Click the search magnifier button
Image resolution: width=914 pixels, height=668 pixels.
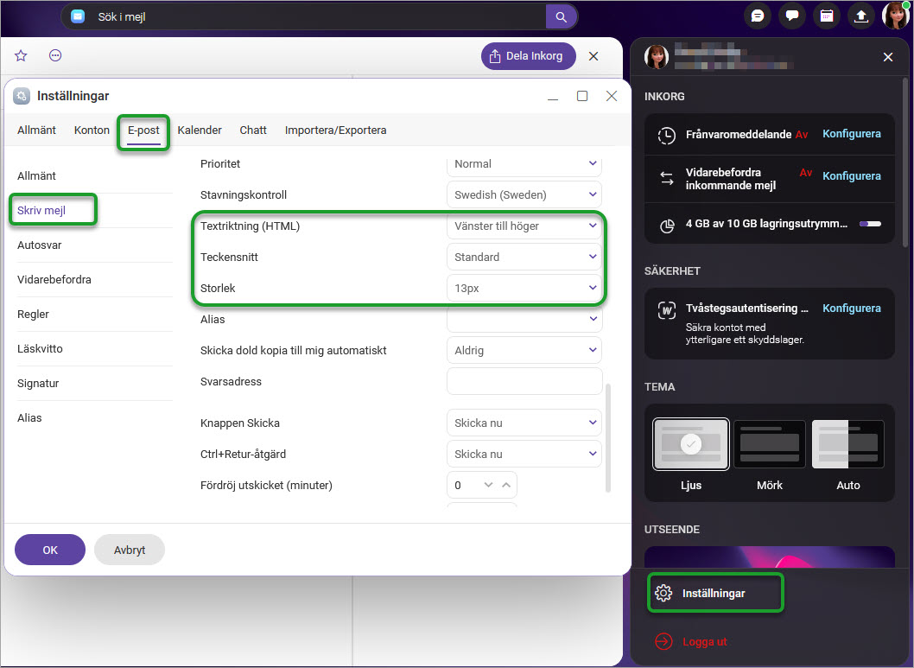[x=561, y=16]
